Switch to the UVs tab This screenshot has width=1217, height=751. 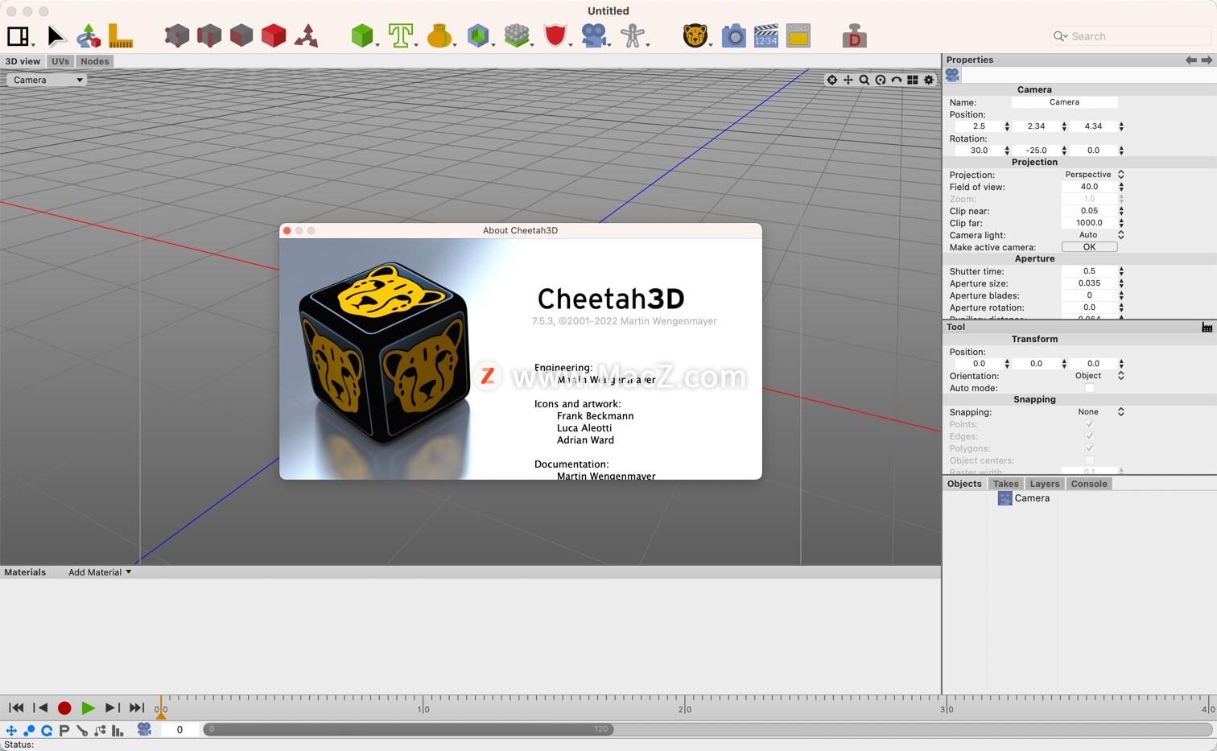[60, 61]
